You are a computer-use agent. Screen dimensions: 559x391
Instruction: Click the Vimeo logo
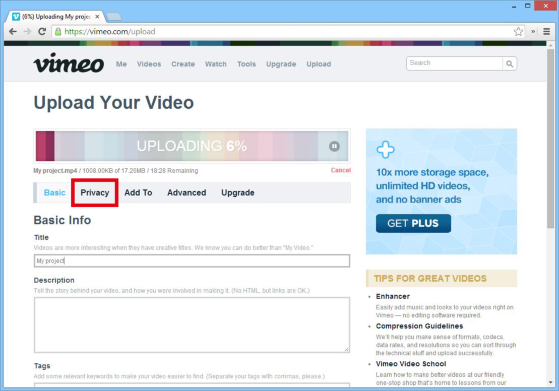69,62
